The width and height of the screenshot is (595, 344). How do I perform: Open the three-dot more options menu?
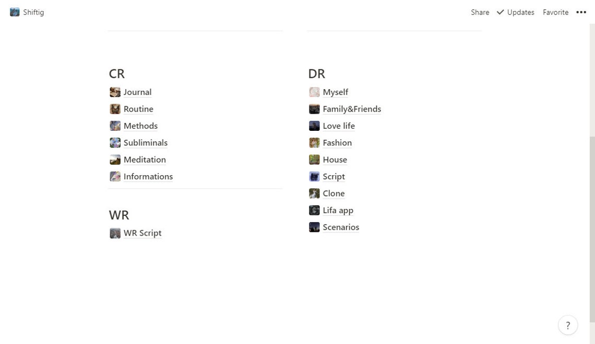581,12
